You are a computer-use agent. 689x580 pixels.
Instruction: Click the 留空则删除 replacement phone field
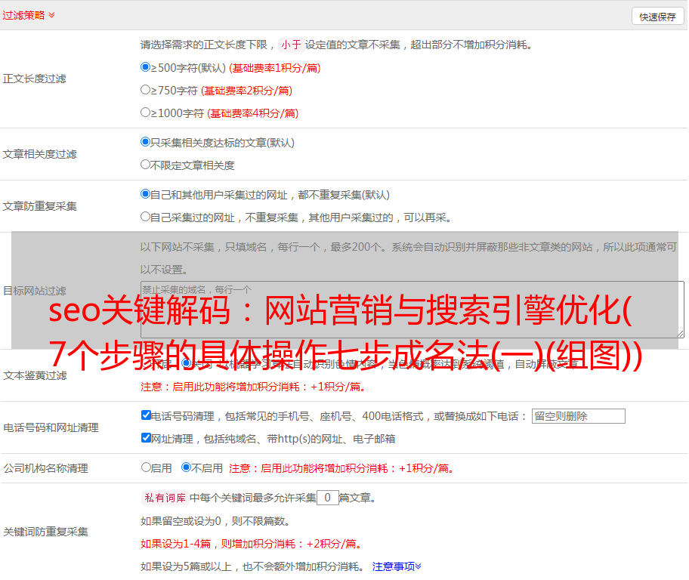[578, 415]
